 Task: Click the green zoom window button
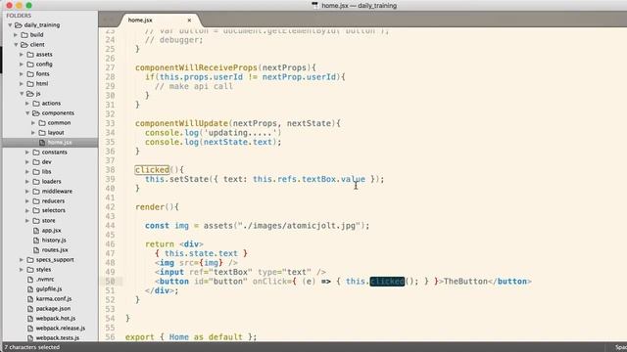(28, 6)
